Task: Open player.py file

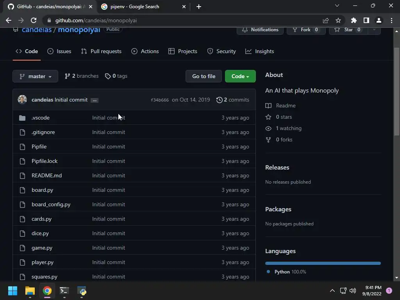Action: pyautogui.click(x=43, y=262)
